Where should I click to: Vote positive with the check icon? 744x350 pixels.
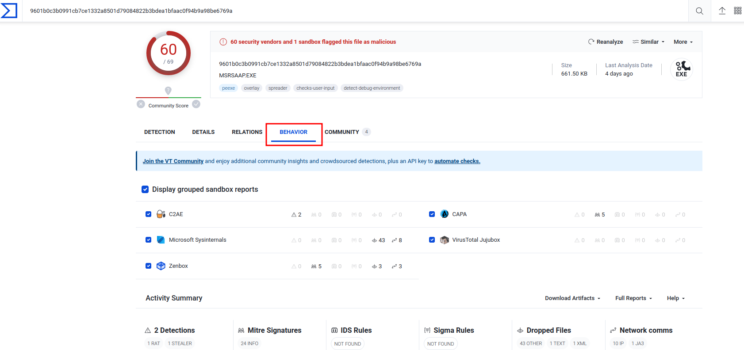click(x=196, y=104)
